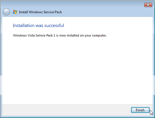Close the Service Pack installer window
155x118 pixels.
(148, 5)
